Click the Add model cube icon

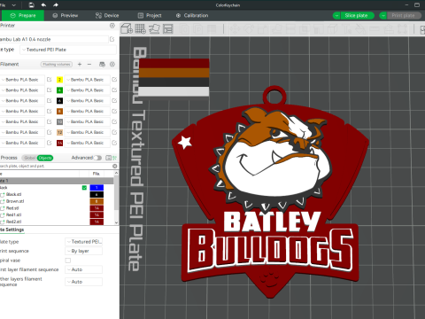pos(127,28)
